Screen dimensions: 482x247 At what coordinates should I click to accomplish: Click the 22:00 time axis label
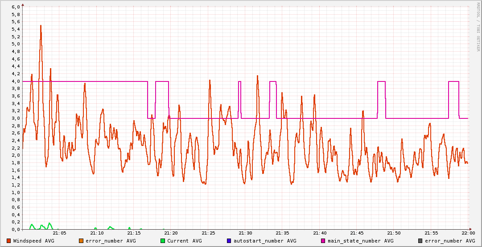(468, 233)
